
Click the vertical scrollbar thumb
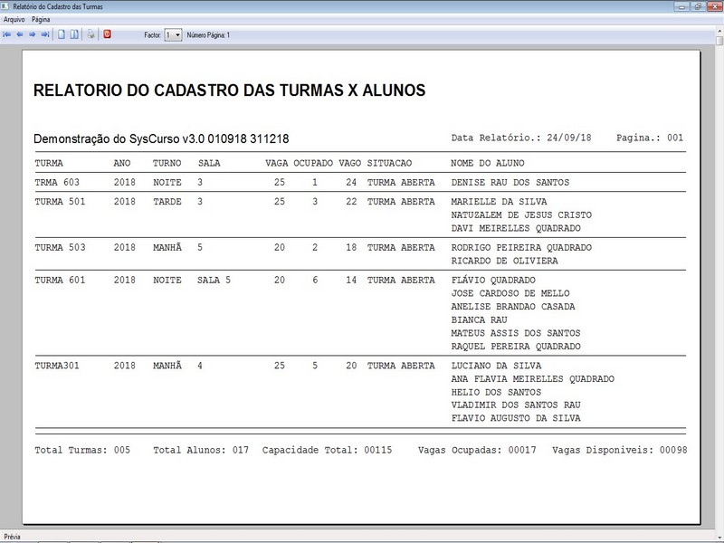[x=719, y=41]
